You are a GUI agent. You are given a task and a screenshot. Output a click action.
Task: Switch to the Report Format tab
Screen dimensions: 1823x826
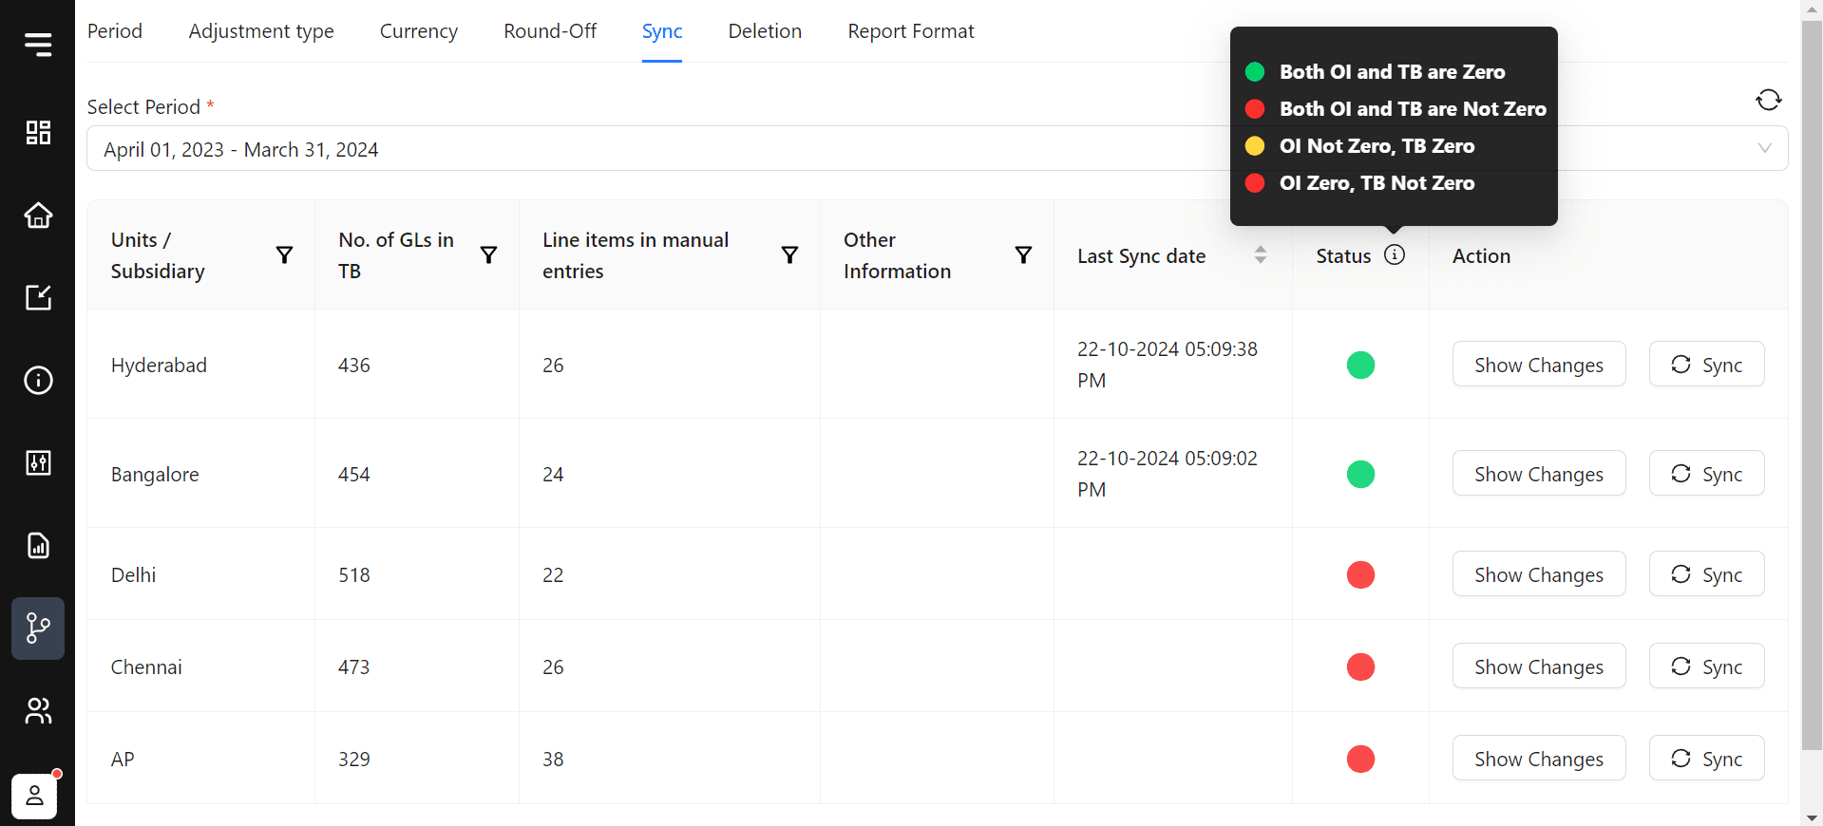tap(911, 31)
